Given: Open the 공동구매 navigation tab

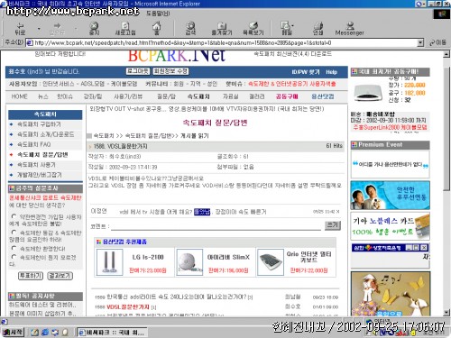Looking at the screenshot, I should click(x=287, y=96).
